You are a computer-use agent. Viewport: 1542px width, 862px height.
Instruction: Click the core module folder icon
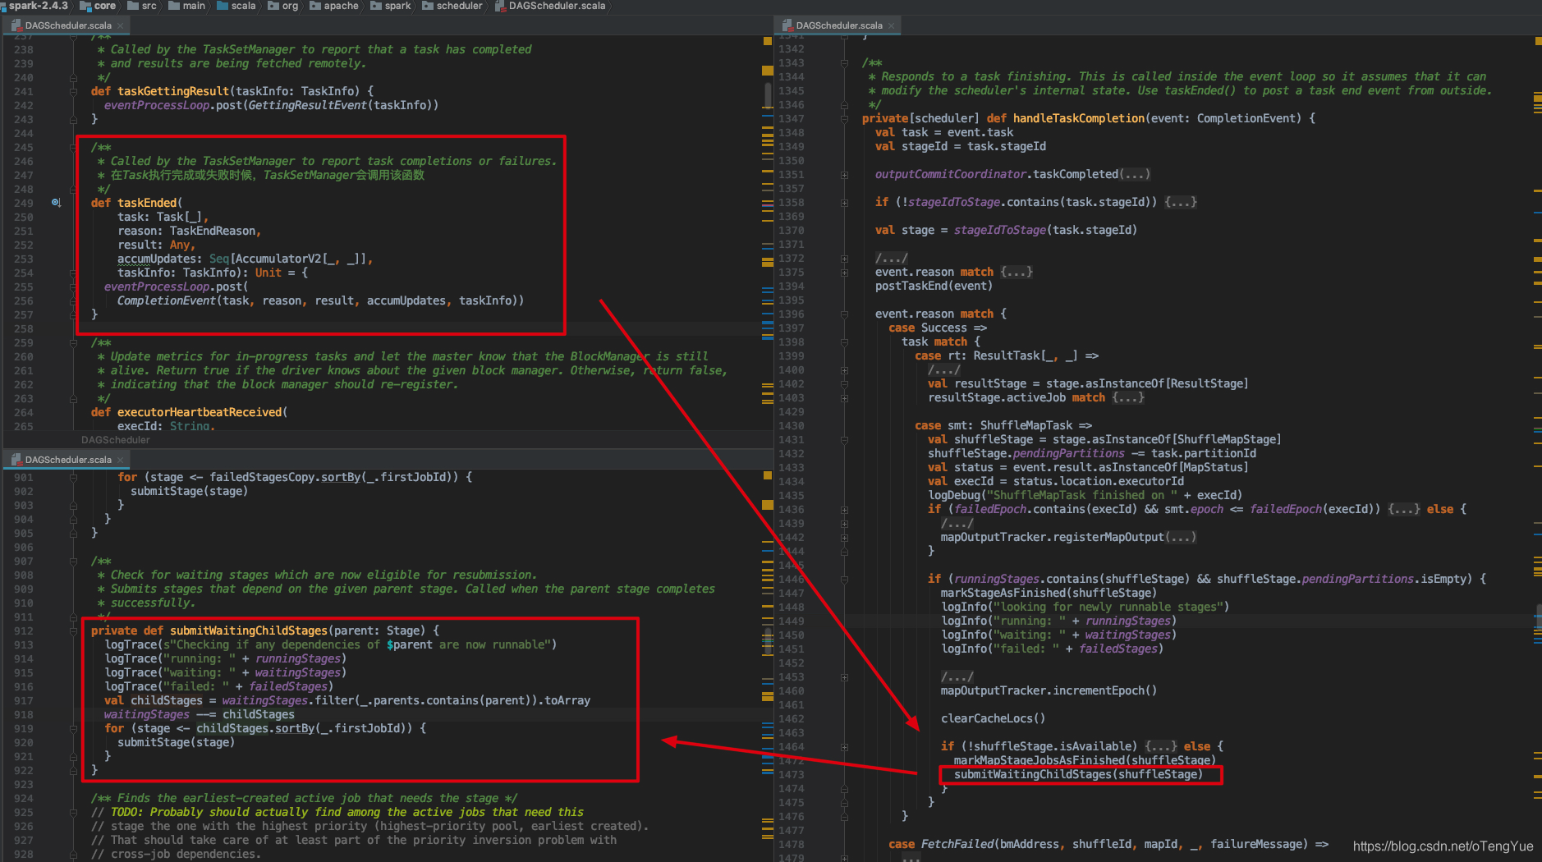point(85,6)
